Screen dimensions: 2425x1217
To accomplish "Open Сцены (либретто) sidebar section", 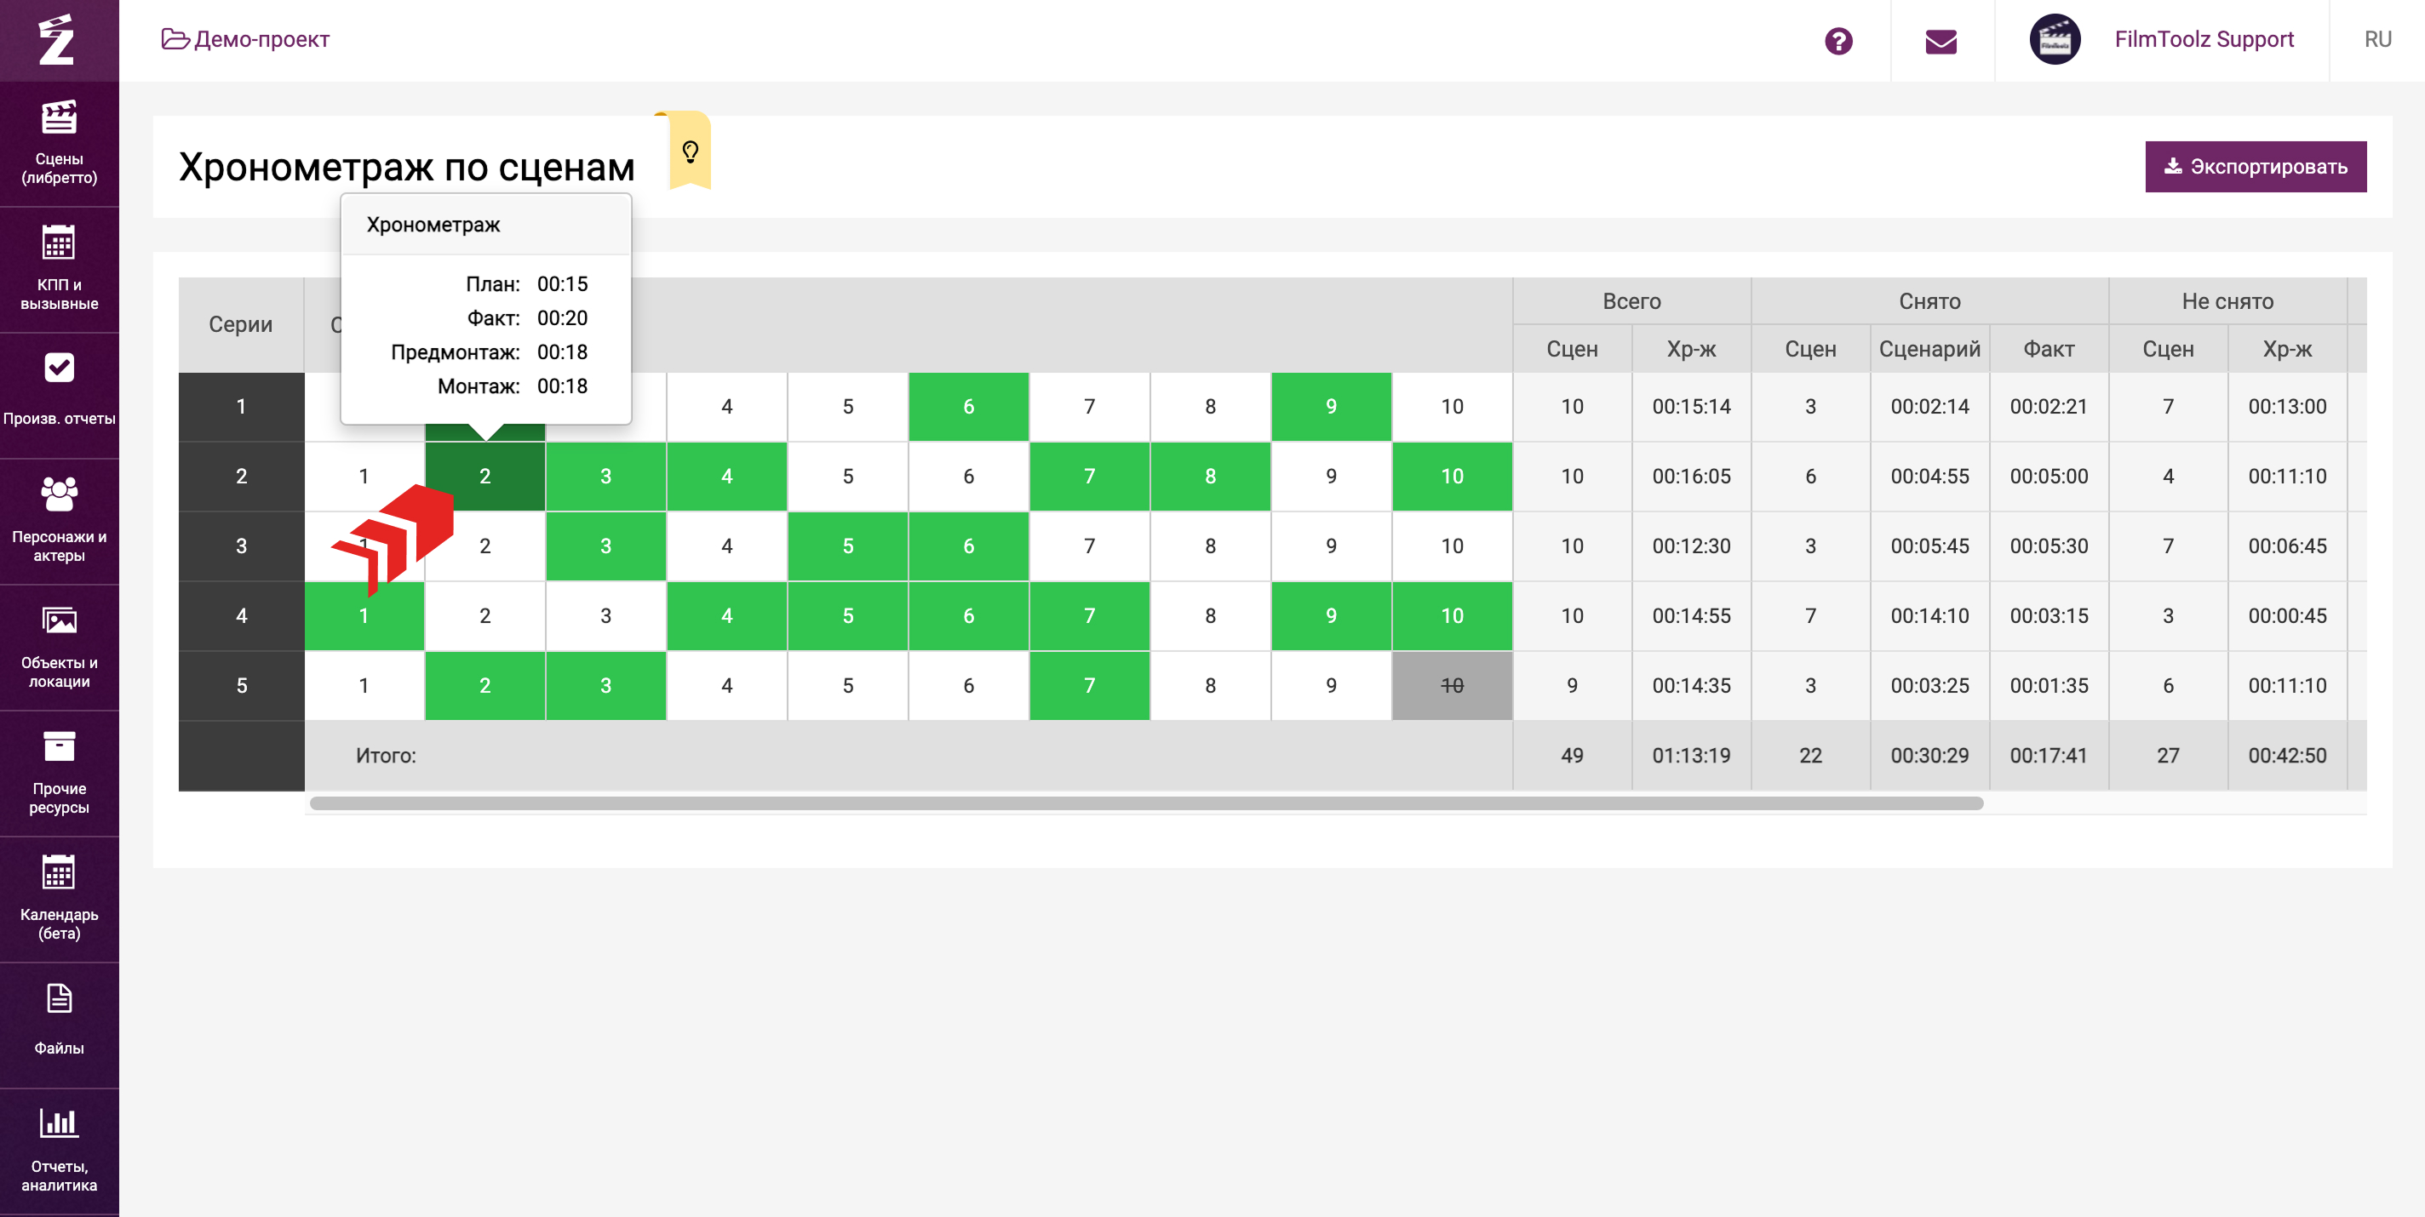I will pos(59,142).
